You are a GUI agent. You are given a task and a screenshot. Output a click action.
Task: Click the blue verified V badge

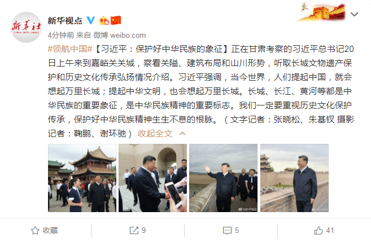(90, 20)
